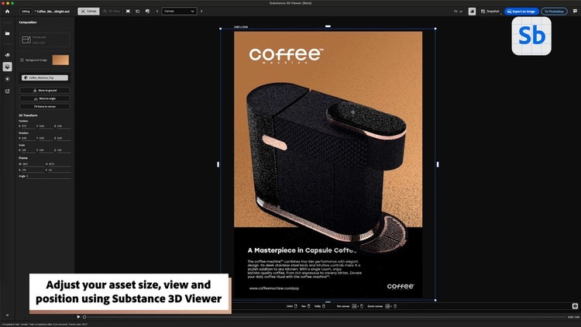Click the frame's top edge handle

click(328, 26)
